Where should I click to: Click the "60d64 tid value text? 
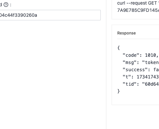(x=150, y=84)
